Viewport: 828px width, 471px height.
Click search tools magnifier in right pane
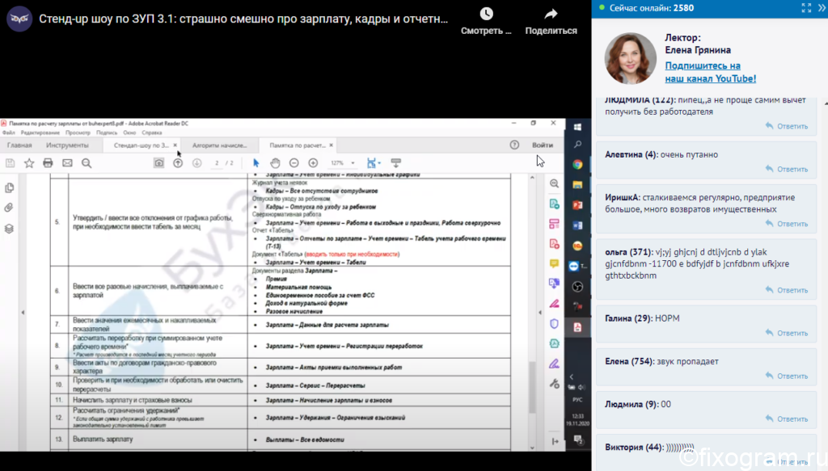(x=554, y=183)
